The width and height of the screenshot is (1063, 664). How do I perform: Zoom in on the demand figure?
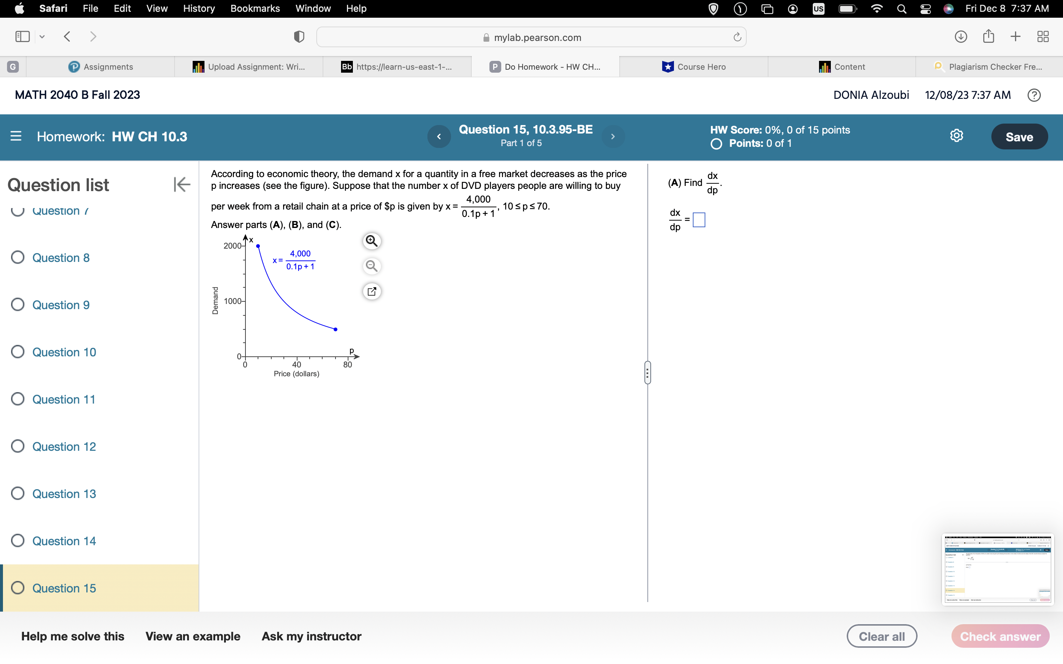[371, 241]
